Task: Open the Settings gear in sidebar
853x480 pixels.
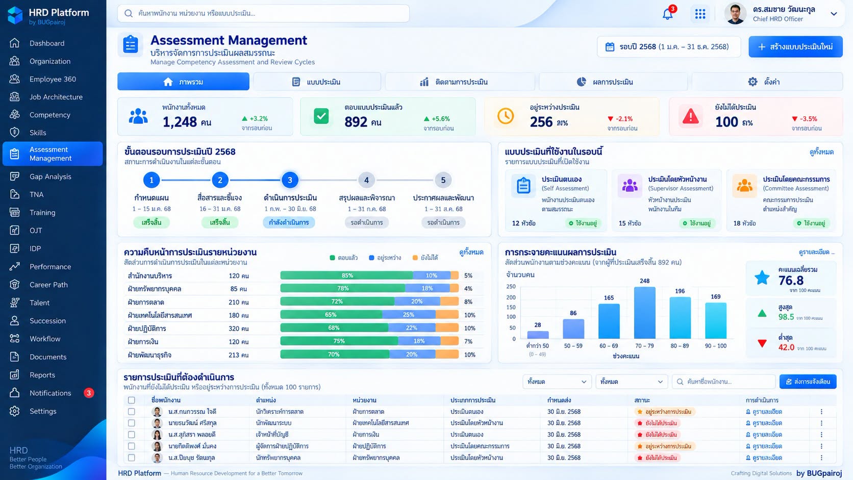Action: 15,411
